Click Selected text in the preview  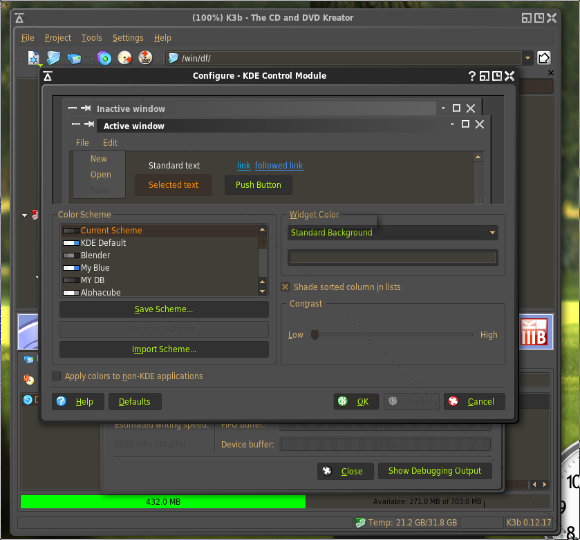coord(174,185)
